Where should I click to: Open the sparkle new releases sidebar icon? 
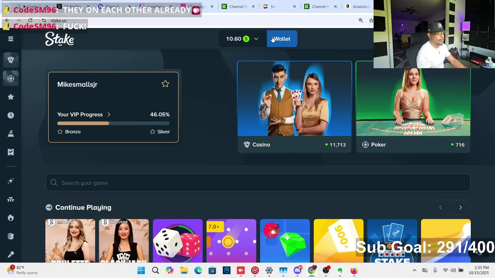(11, 181)
